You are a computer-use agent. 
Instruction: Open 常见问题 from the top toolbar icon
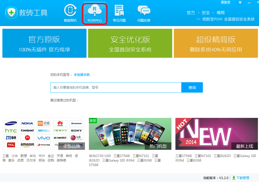pyautogui.click(x=119, y=11)
